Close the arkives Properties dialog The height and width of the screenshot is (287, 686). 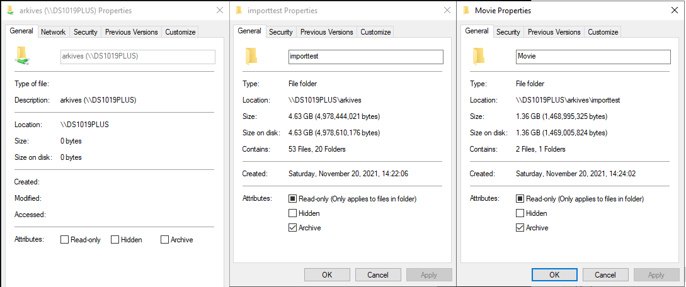tap(219, 11)
